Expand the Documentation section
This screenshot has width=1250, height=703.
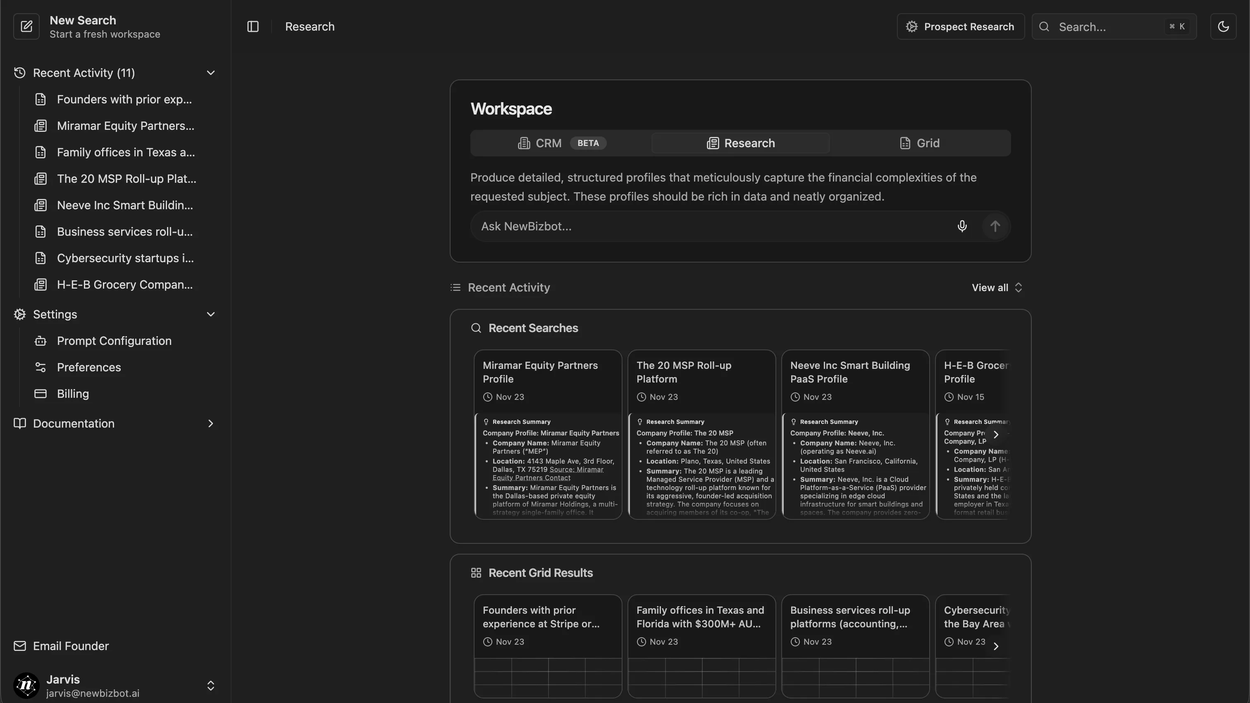click(x=210, y=423)
